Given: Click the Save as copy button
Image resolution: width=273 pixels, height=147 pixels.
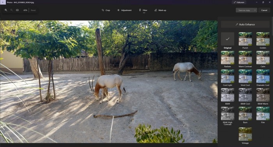Looking at the screenshot, I should click(244, 10).
